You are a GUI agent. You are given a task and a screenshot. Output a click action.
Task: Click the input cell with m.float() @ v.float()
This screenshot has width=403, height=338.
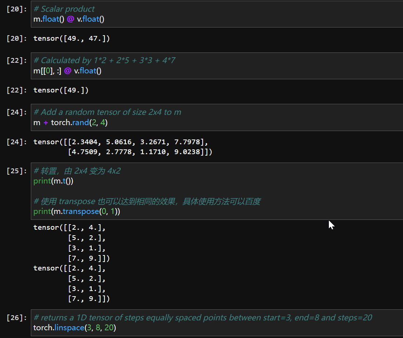pos(217,14)
